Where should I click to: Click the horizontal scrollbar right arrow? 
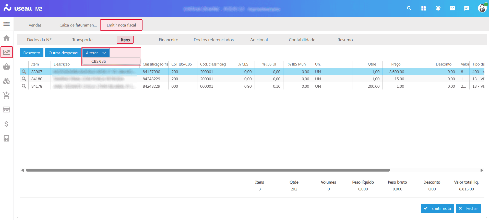click(x=482, y=170)
